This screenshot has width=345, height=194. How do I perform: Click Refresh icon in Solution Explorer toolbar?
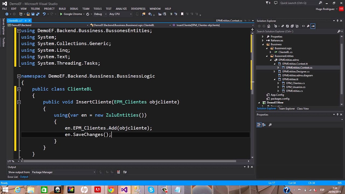(287, 26)
